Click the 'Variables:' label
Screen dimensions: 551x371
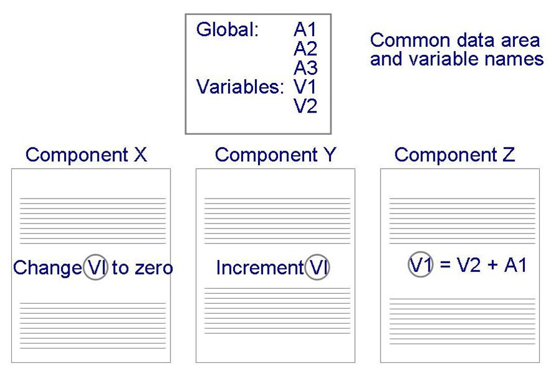[240, 87]
